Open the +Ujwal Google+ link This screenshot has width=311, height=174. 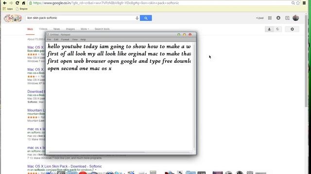pos(259,18)
